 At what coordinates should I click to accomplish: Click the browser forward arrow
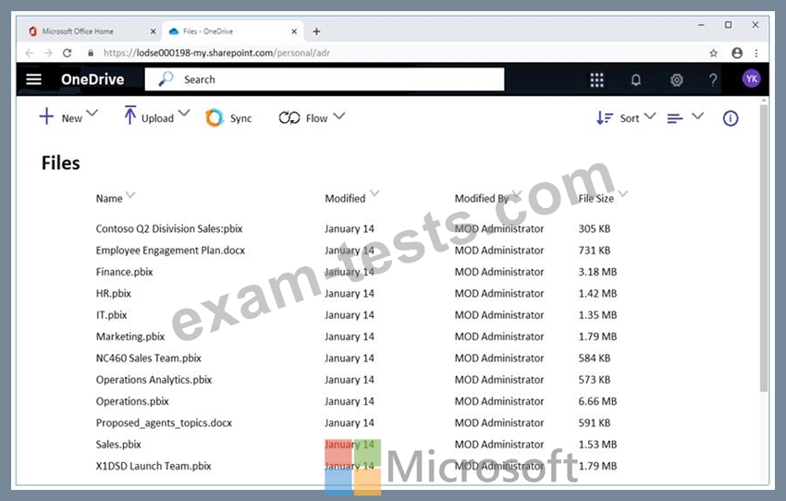[48, 53]
